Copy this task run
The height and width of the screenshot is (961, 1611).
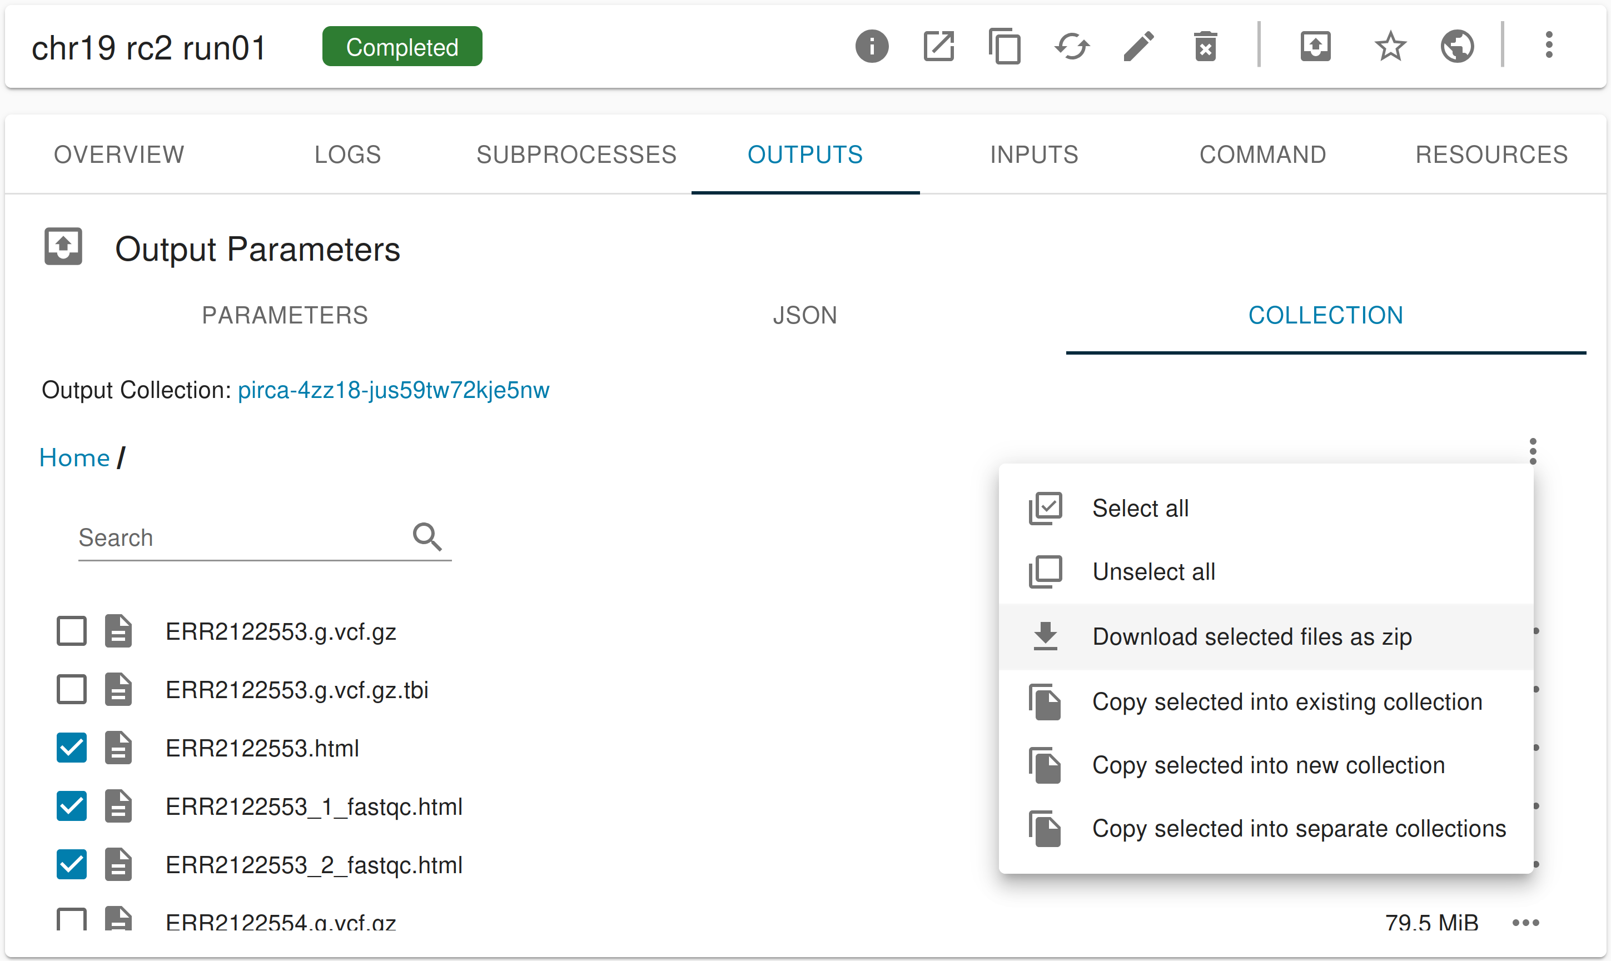pyautogui.click(x=1005, y=46)
